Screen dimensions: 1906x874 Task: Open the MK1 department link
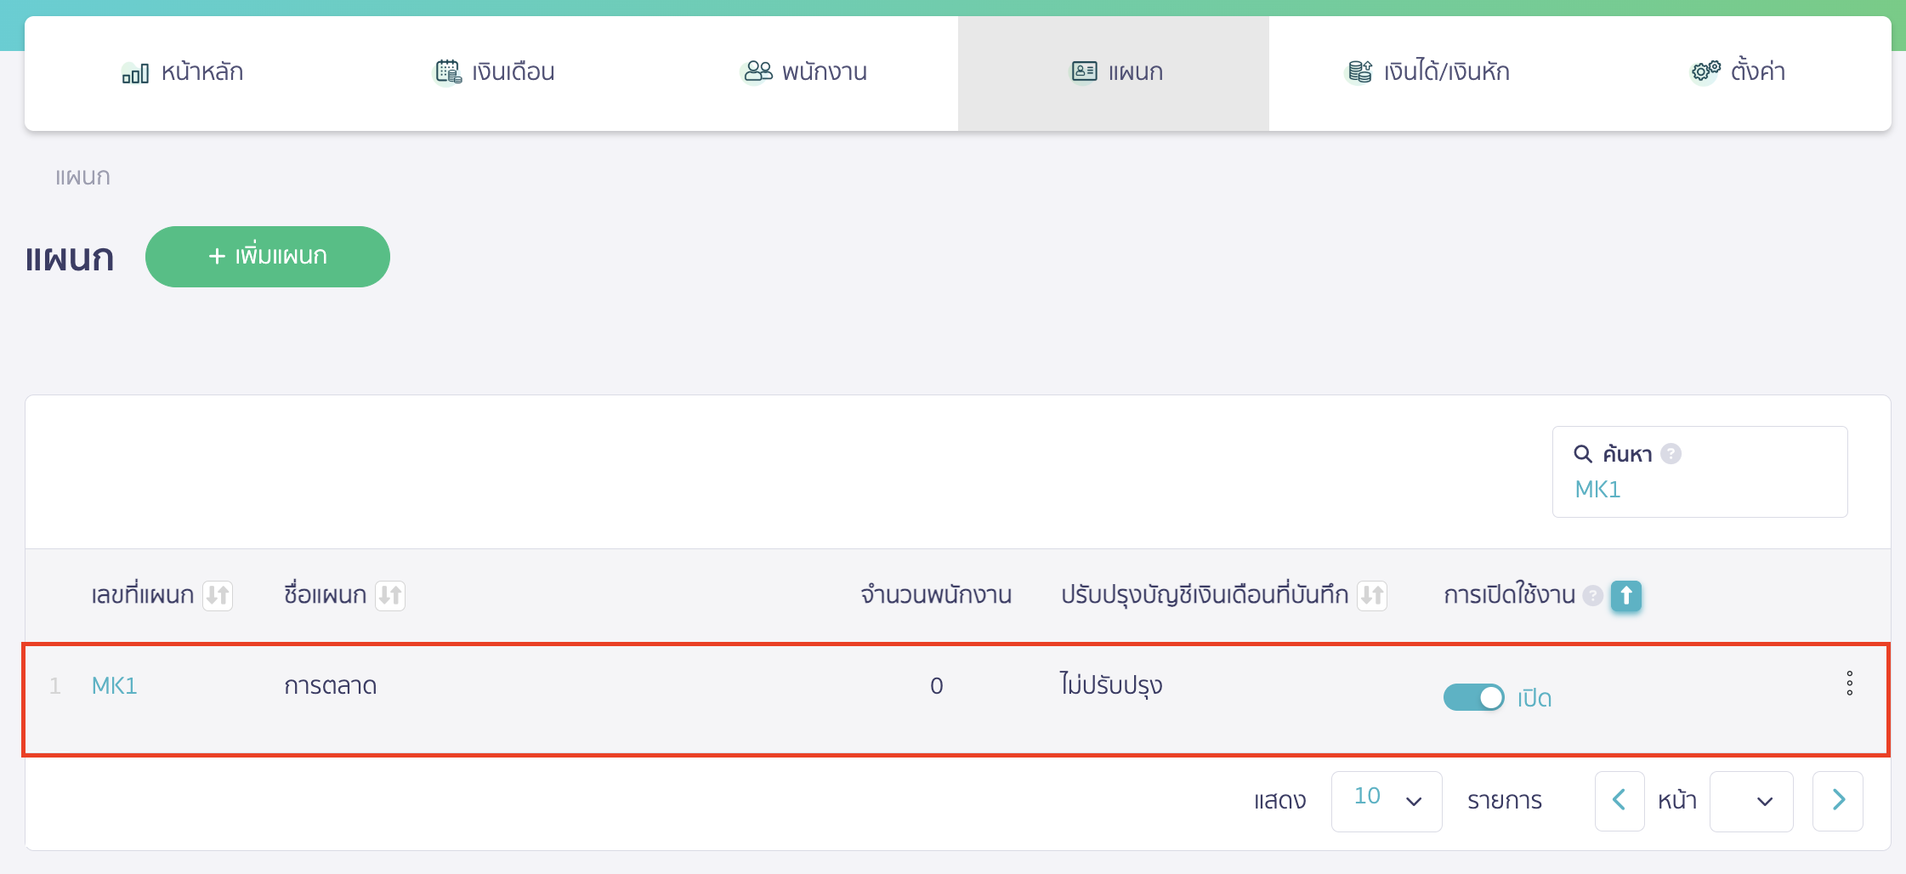114,685
